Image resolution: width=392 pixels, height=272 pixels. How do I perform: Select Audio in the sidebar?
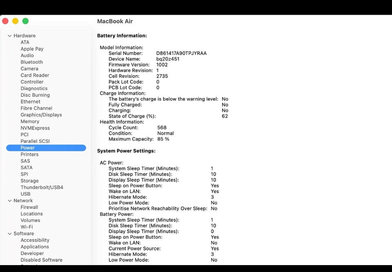tap(27, 56)
